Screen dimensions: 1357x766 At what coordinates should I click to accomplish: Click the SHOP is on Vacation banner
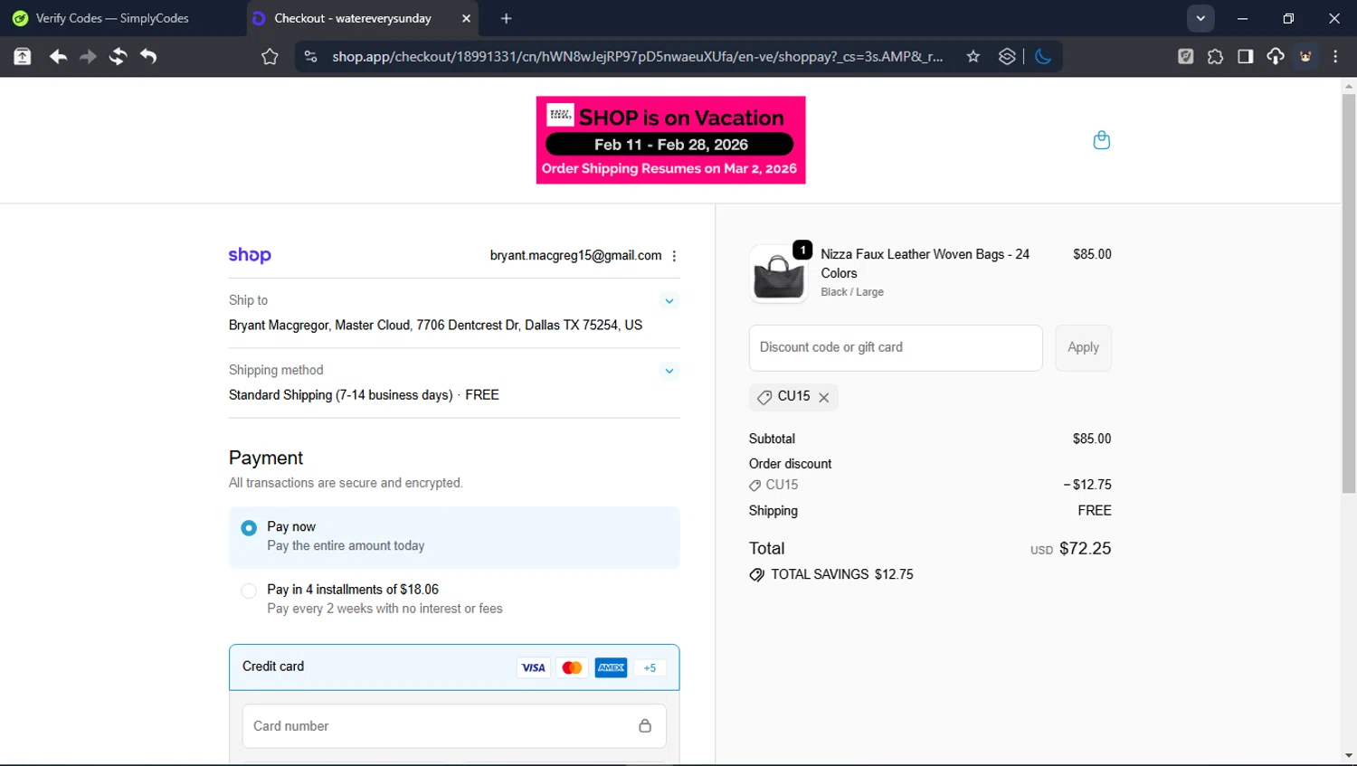670,140
